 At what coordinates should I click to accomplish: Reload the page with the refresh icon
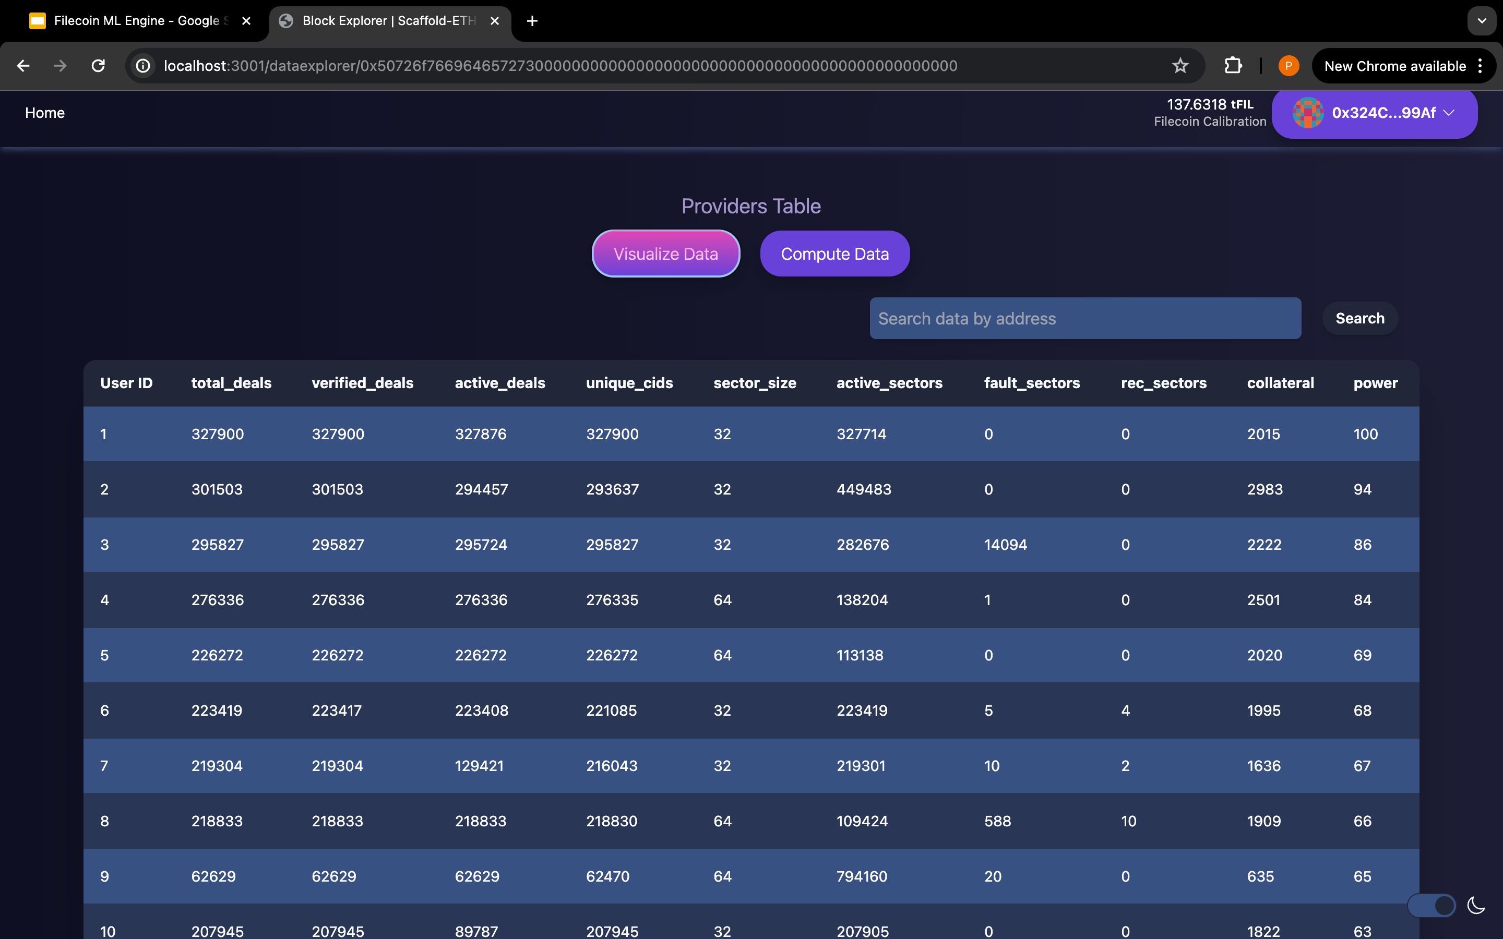pyautogui.click(x=98, y=66)
